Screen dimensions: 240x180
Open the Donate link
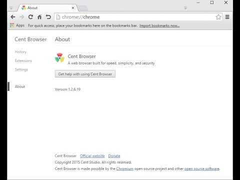(114, 156)
